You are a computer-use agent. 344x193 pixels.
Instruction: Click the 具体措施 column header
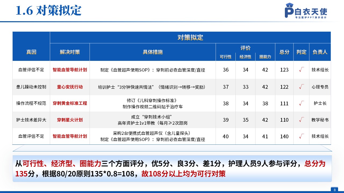coord(153,52)
